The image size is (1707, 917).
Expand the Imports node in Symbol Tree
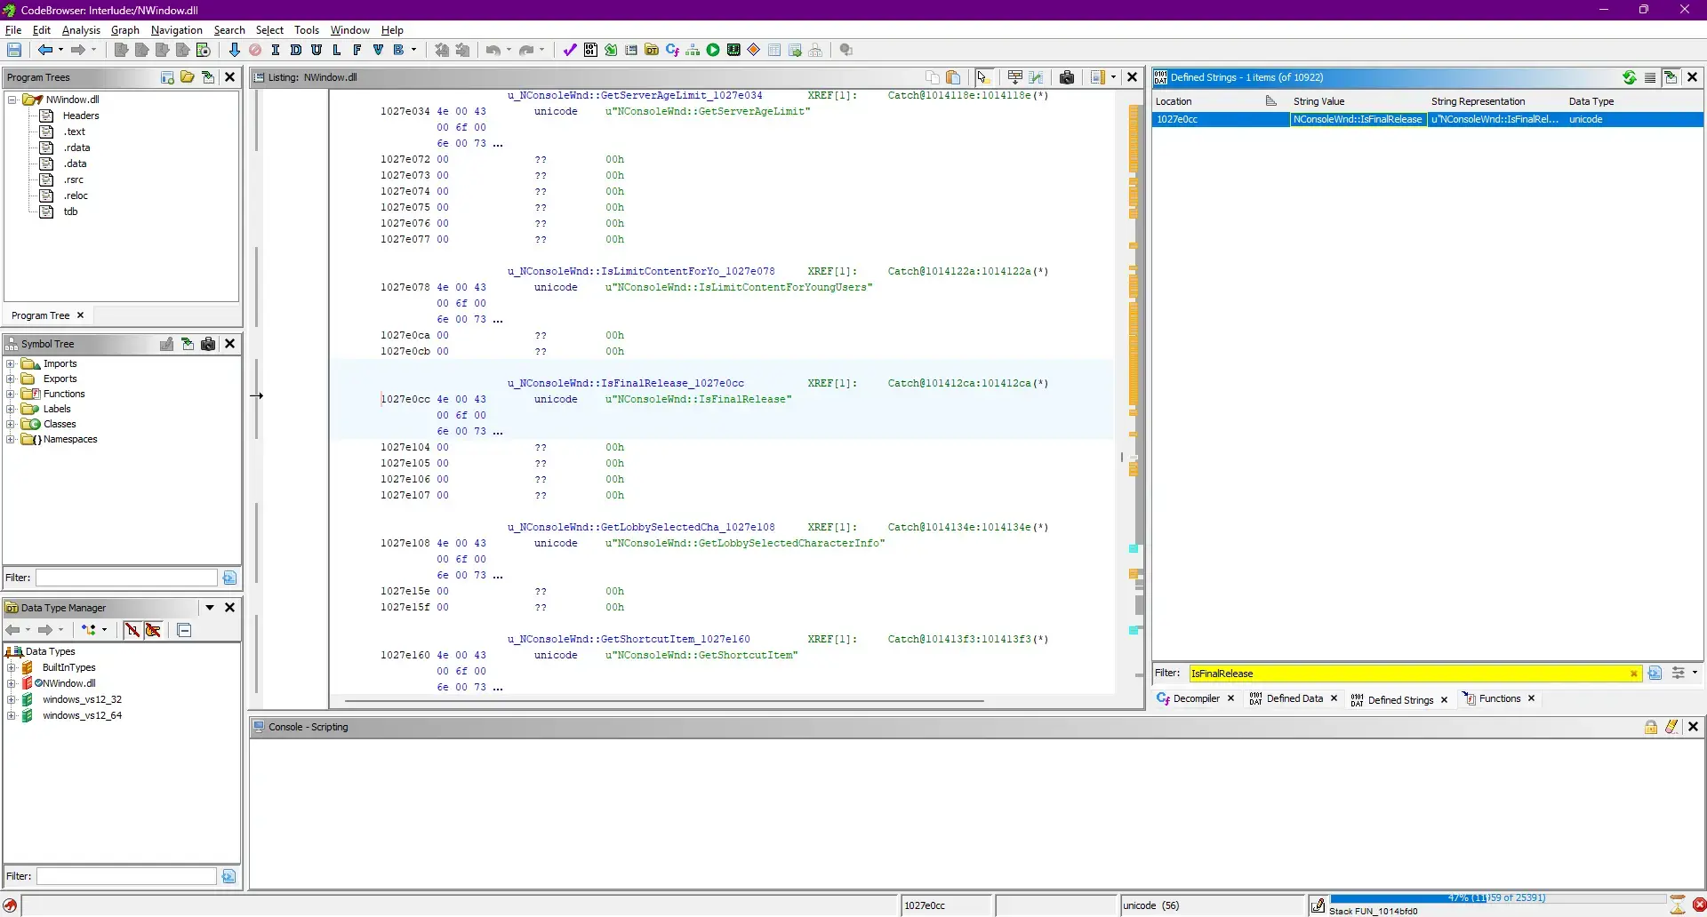pyautogui.click(x=11, y=363)
